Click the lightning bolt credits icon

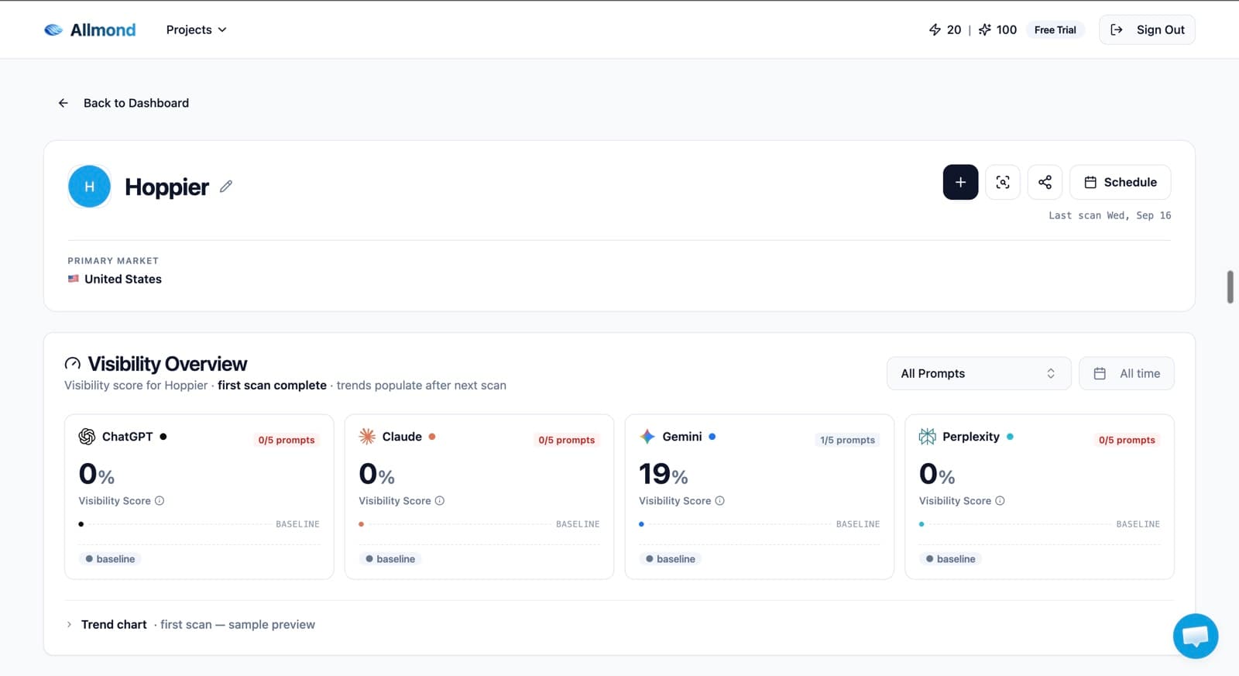[x=935, y=29]
